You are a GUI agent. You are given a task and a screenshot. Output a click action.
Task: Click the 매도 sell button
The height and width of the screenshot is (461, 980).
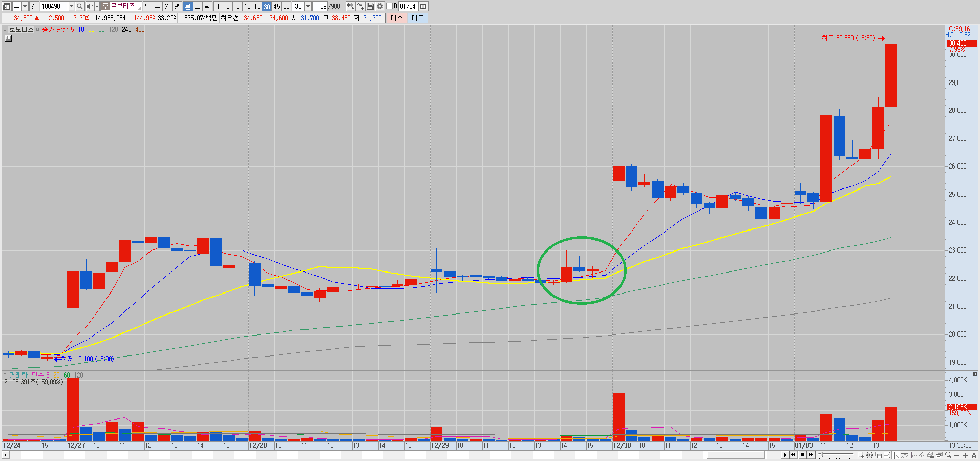pos(418,18)
